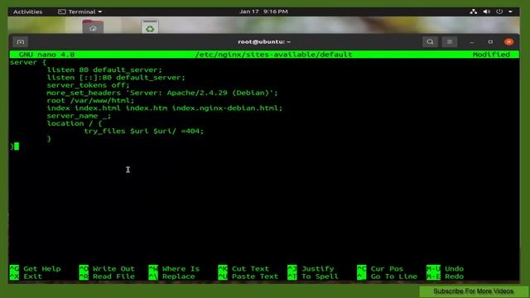The image size is (530, 298).
Task: Click the 'Undo' shortcut
Action: coord(446,269)
